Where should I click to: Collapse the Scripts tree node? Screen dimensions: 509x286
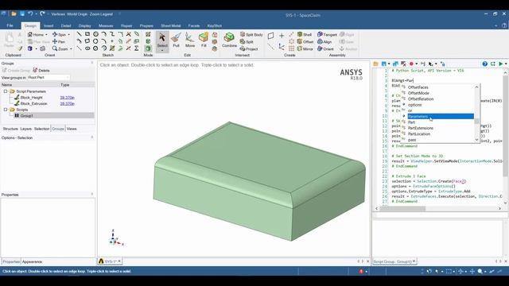6,110
